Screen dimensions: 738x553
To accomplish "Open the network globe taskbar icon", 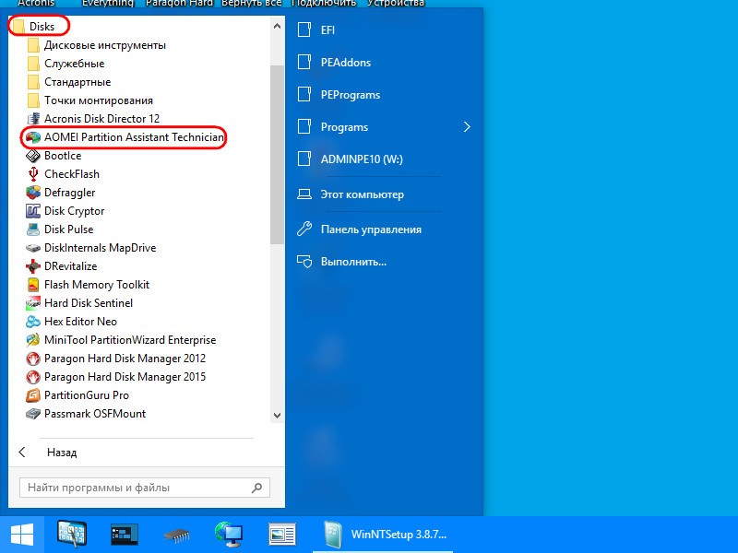I will [x=229, y=535].
